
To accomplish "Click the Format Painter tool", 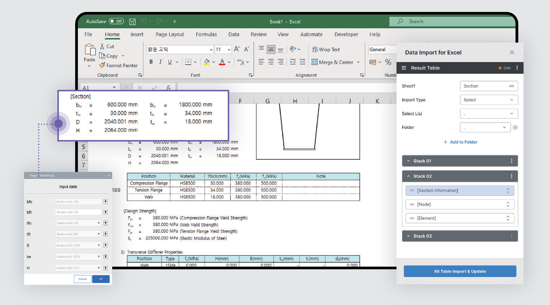I will point(118,65).
